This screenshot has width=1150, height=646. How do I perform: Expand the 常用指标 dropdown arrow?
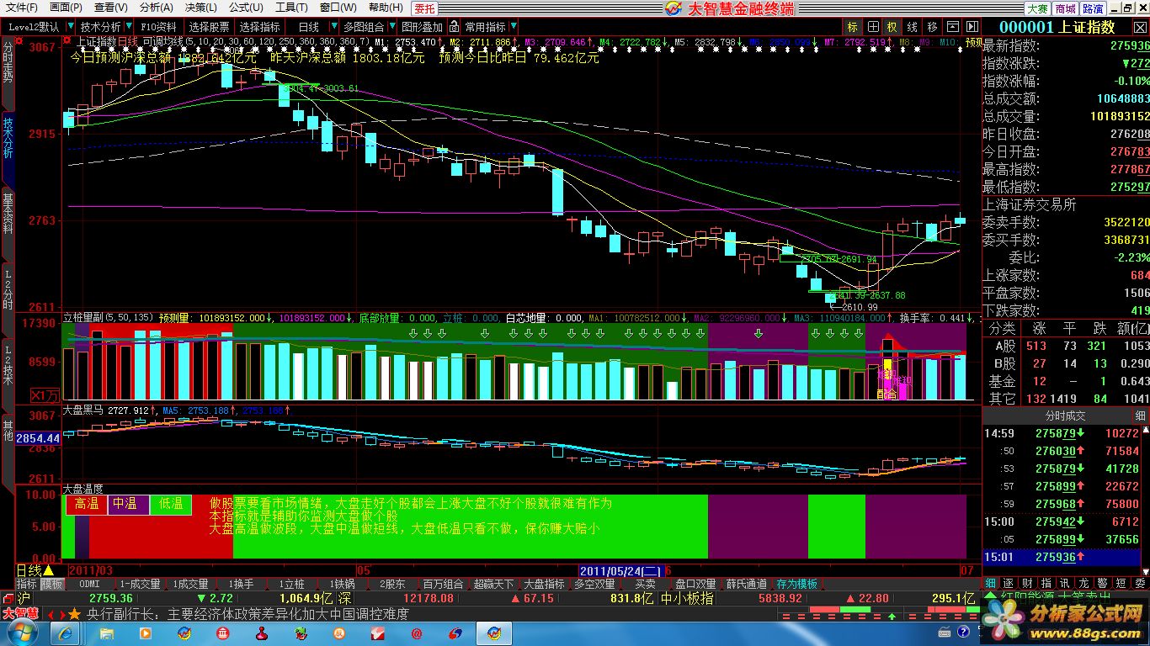[514, 27]
